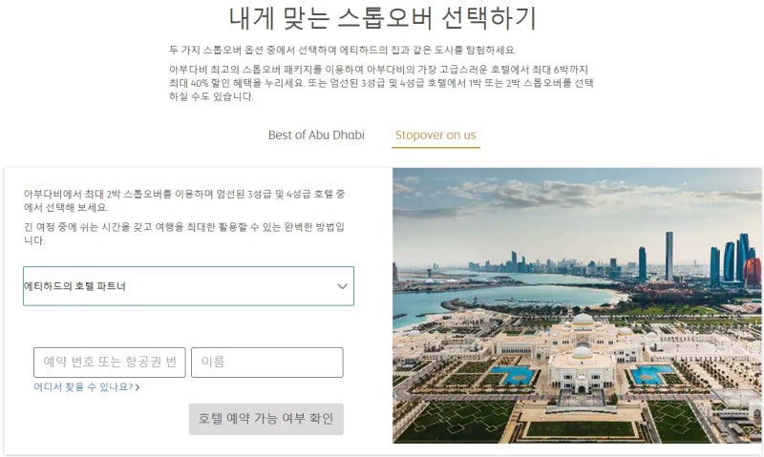Switch to the Best of Abu Dhabi tab
Viewport: 764px width, 457px height.
coord(316,135)
